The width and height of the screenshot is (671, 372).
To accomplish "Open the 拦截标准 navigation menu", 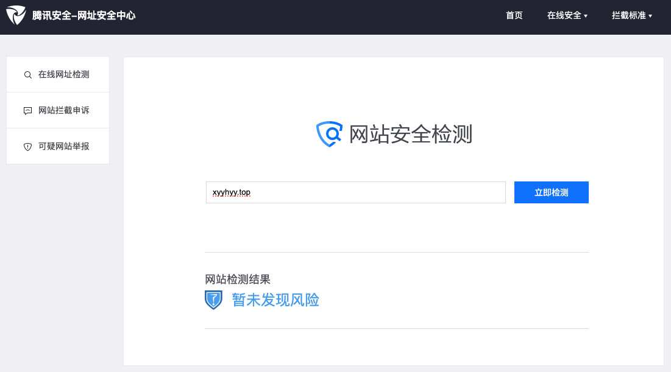I will point(631,15).
